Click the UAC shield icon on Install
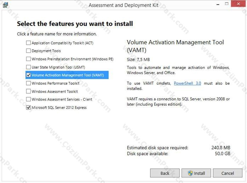Screen dimensions: 247x183 pyautogui.click(x=190, y=173)
